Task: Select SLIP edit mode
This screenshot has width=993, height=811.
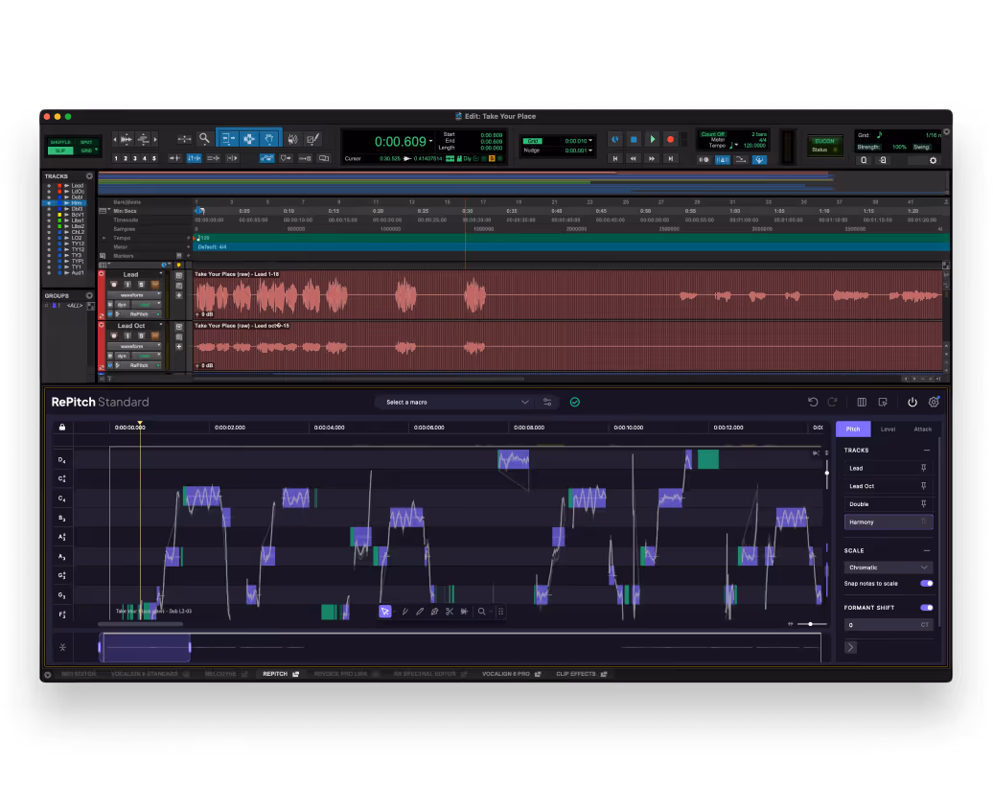Action: (x=60, y=151)
